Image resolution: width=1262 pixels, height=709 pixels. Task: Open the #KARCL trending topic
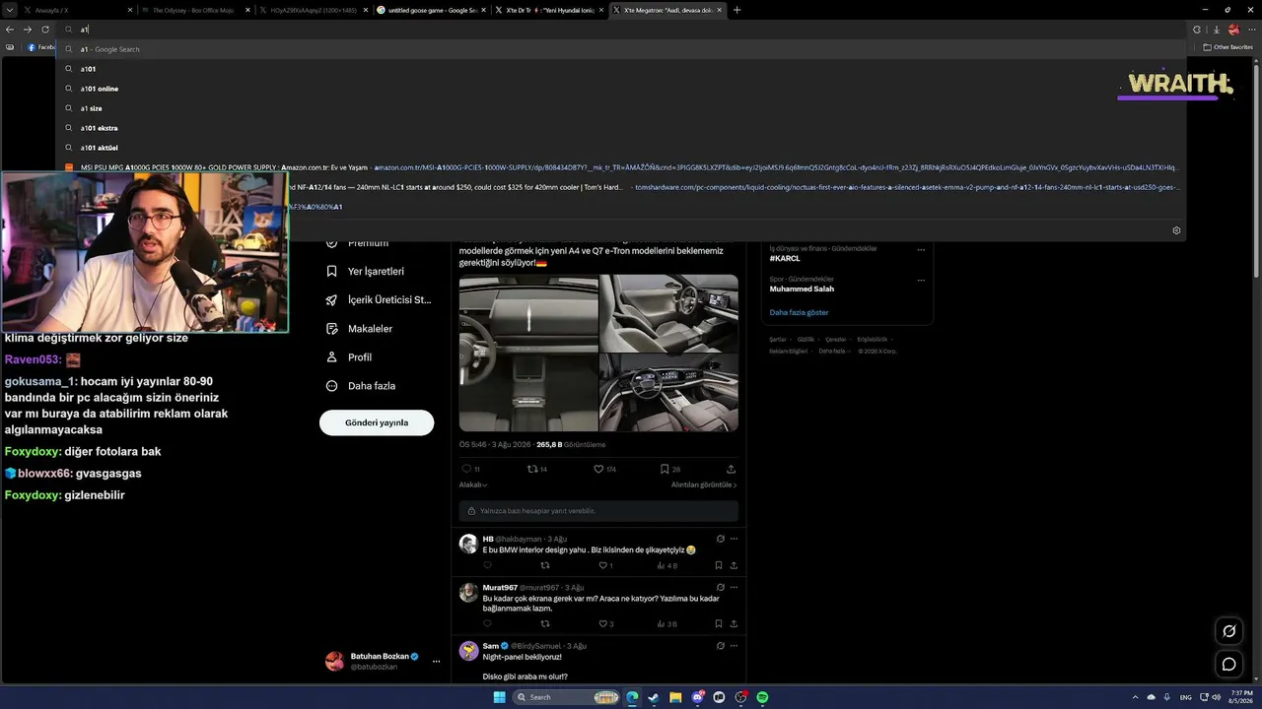pyautogui.click(x=785, y=258)
